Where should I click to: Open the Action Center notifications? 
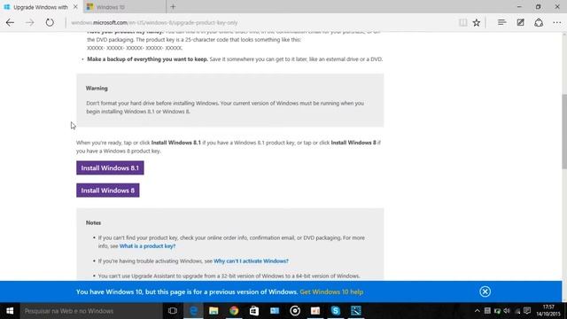coord(527,311)
